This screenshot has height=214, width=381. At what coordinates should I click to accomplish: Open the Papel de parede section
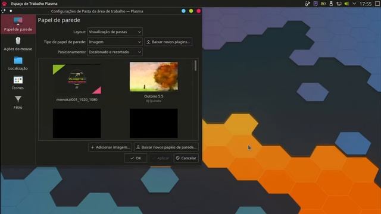pyautogui.click(x=18, y=24)
